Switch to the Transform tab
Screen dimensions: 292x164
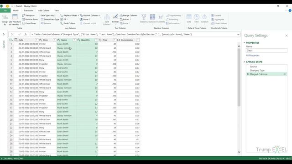coord(28,10)
